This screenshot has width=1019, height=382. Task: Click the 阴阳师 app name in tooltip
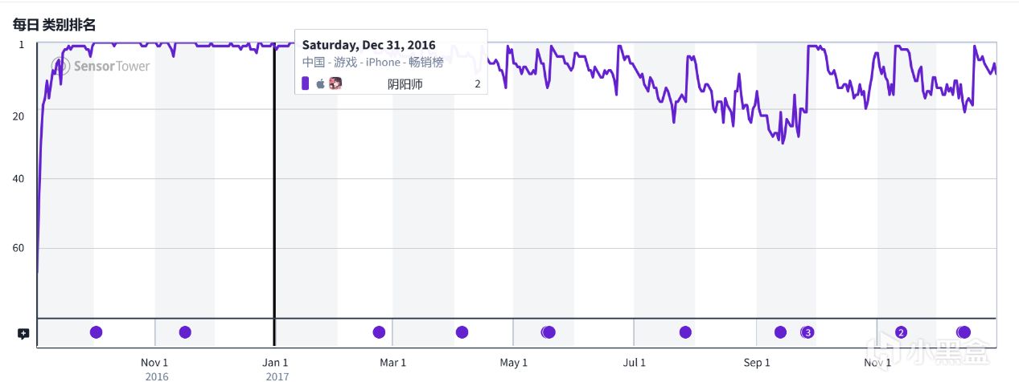pos(405,83)
